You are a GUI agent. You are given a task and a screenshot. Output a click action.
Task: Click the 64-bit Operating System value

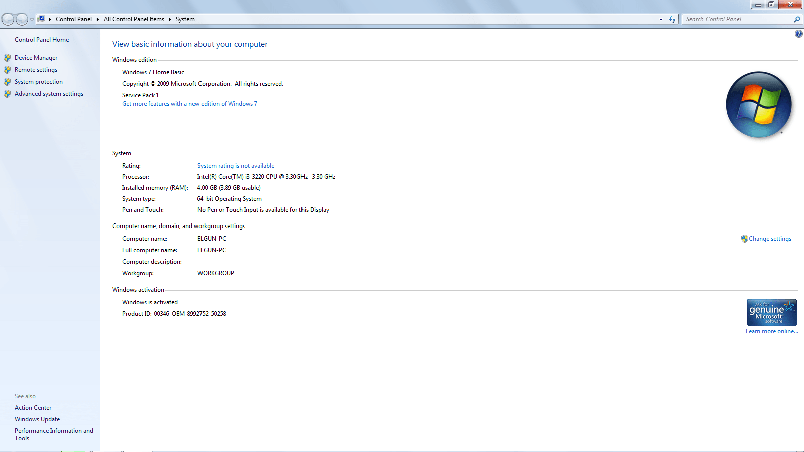pos(230,199)
